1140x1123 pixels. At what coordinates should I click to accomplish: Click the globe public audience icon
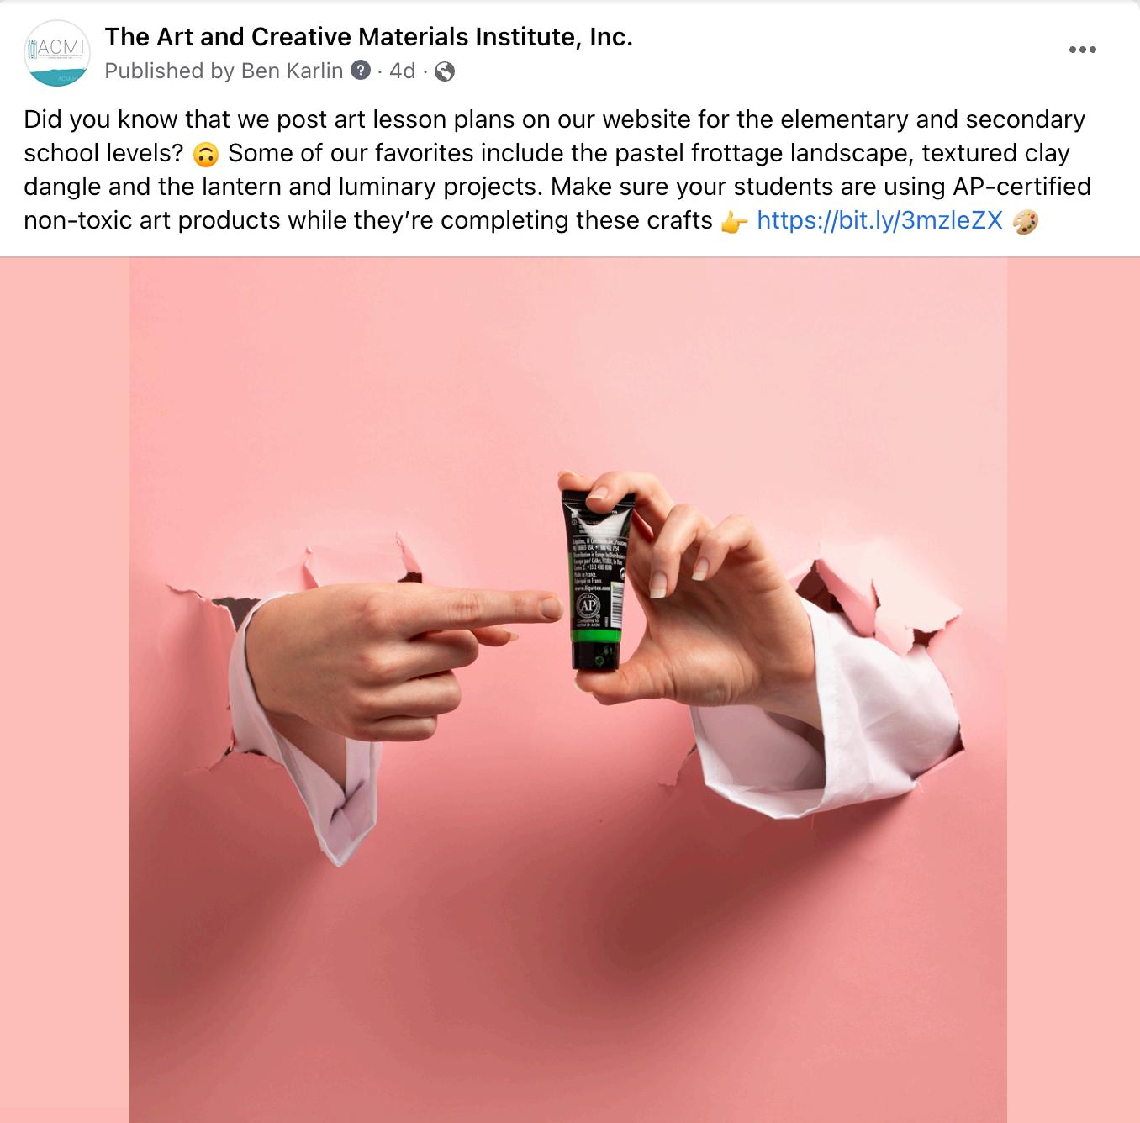pyautogui.click(x=445, y=71)
